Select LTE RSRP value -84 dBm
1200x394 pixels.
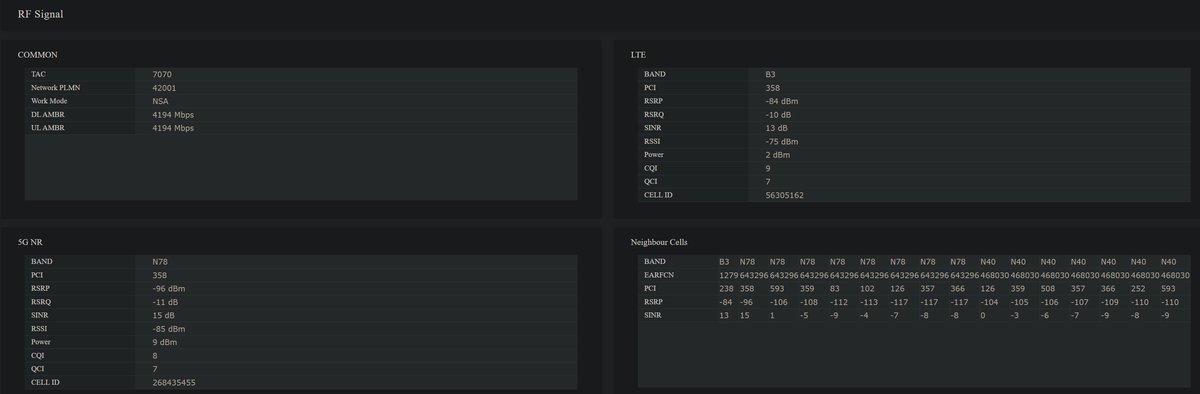click(782, 101)
